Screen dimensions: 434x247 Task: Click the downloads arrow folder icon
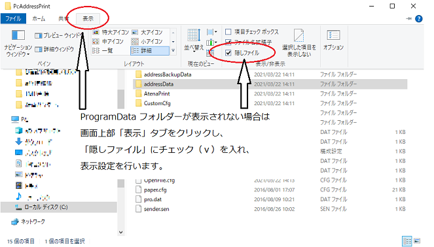pyautogui.click(x=18, y=141)
